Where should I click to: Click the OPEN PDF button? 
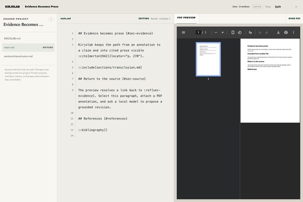(294, 18)
